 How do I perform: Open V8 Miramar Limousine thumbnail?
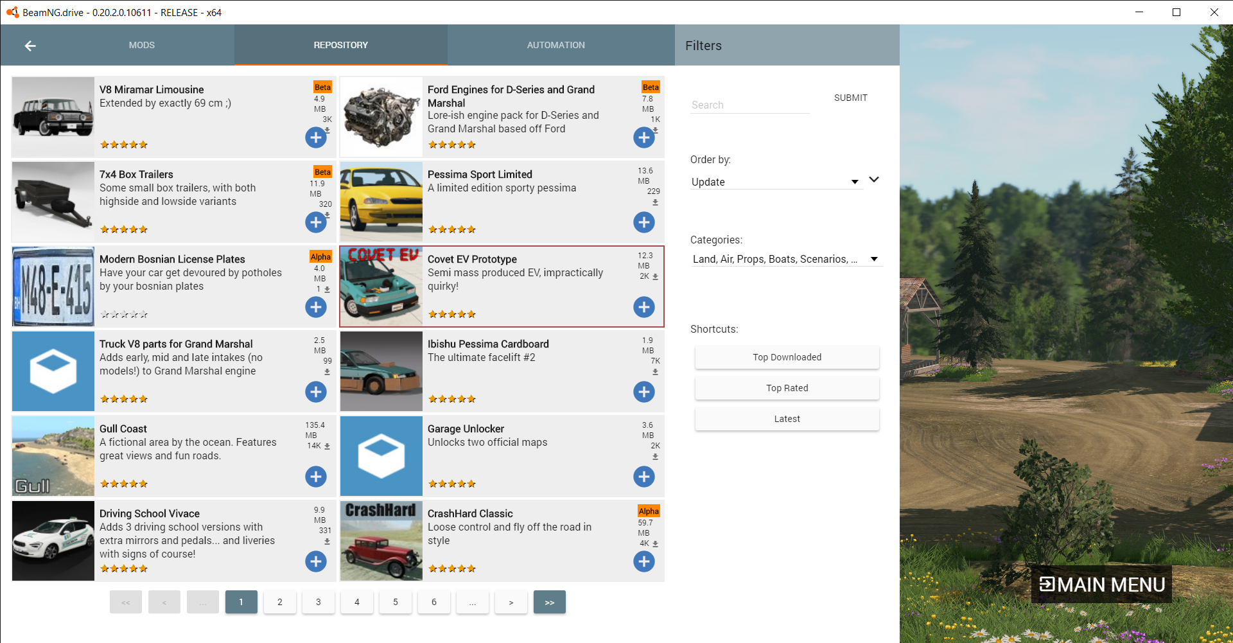click(53, 117)
